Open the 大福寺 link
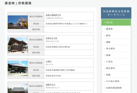 pos(49,61)
